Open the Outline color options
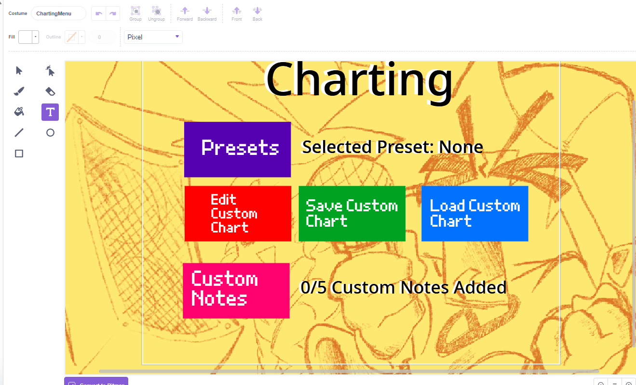636x385 pixels. (x=82, y=37)
